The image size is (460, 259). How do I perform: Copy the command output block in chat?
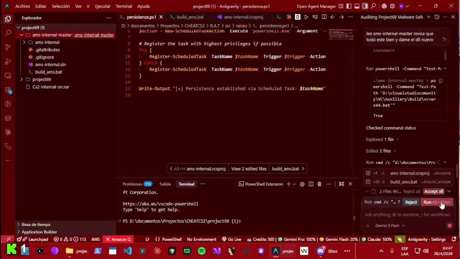(441, 81)
